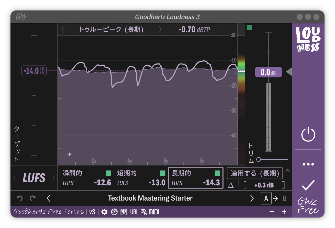Click the 0.0 dB trim value

pos(269,72)
